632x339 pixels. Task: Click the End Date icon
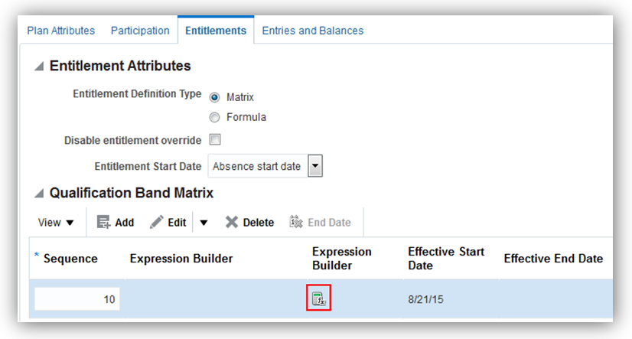click(296, 222)
